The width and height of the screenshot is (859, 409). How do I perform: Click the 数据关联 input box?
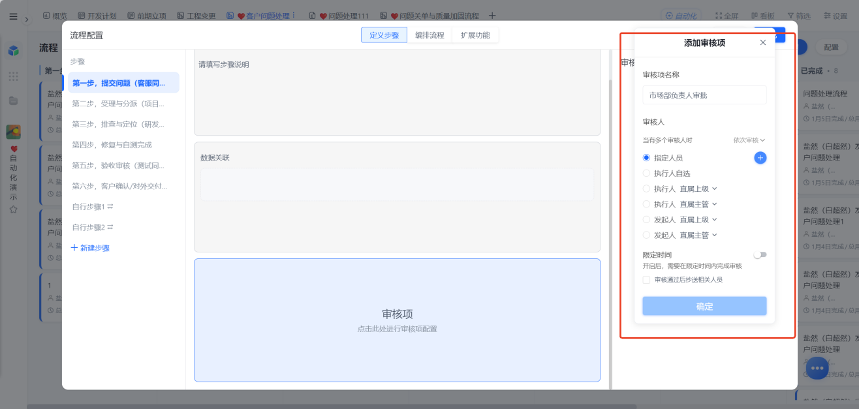point(397,185)
